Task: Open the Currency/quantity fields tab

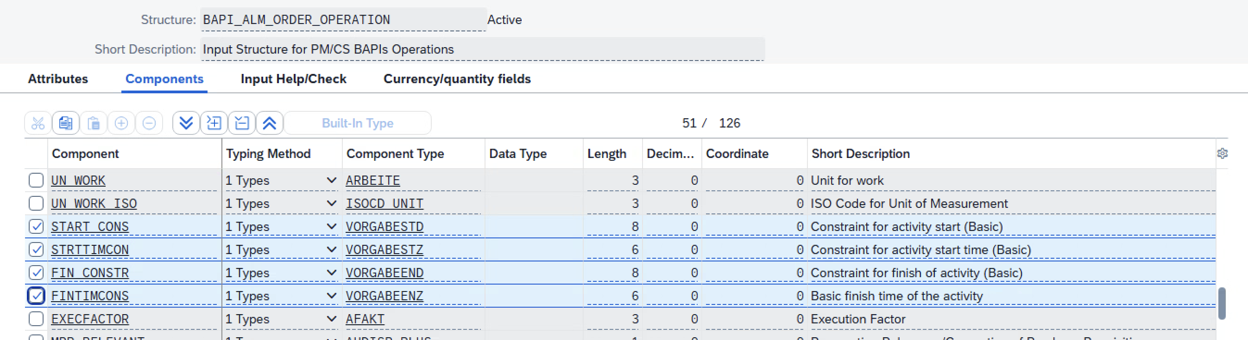Action: 457,79
